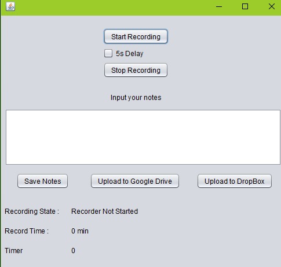This screenshot has height=267, width=281.
Task: Minimize the recorder window
Action: (219, 7)
